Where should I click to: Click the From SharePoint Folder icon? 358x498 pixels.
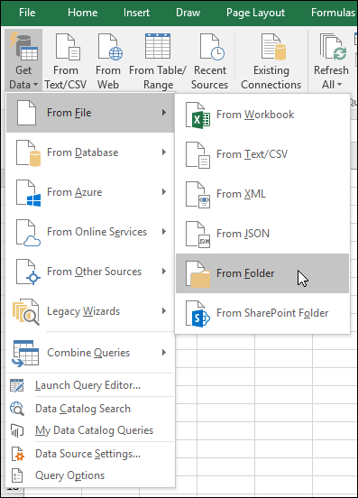(x=197, y=314)
